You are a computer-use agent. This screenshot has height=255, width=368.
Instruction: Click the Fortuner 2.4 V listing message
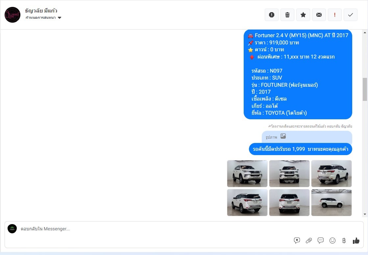tap(298, 74)
